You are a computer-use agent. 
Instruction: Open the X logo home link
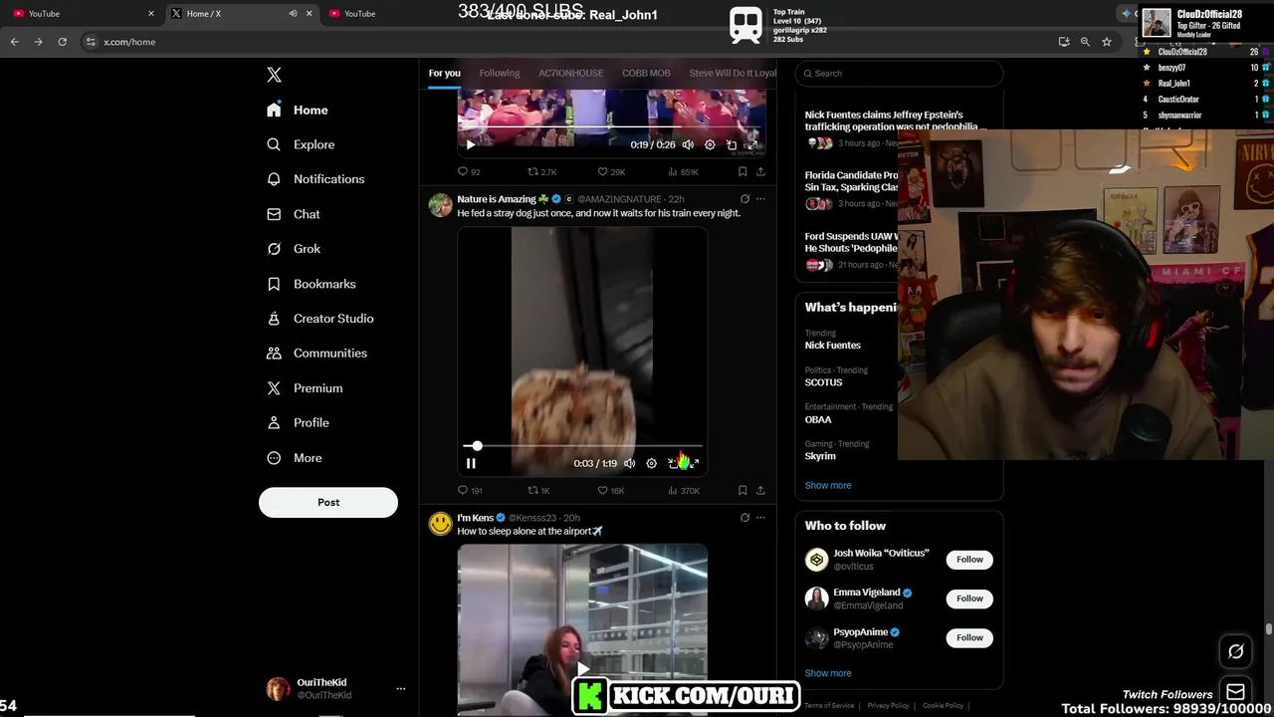(274, 75)
